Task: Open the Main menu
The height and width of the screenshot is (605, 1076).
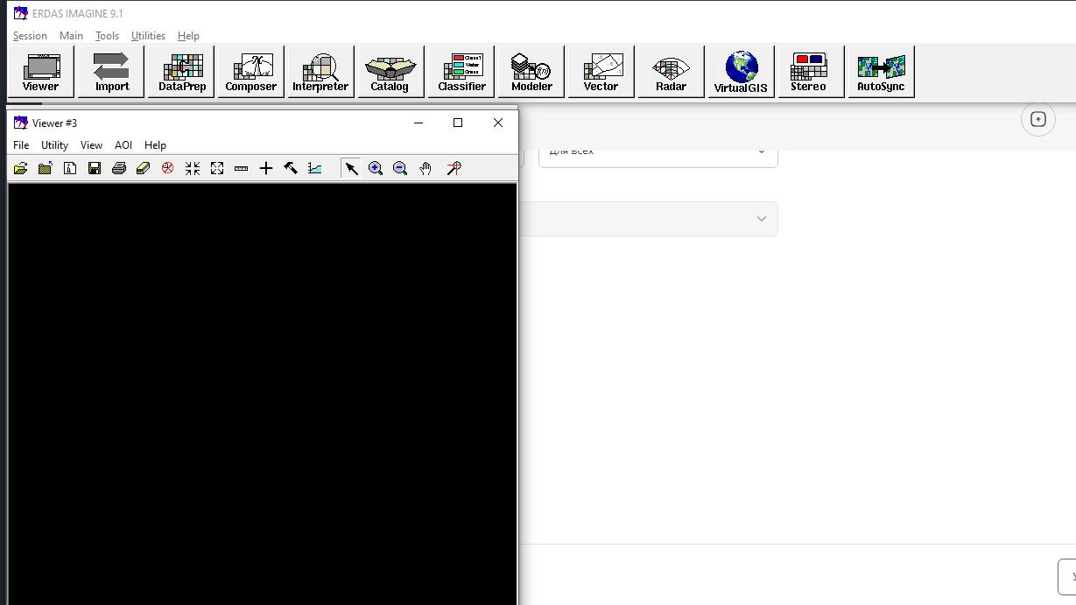Action: (x=71, y=36)
